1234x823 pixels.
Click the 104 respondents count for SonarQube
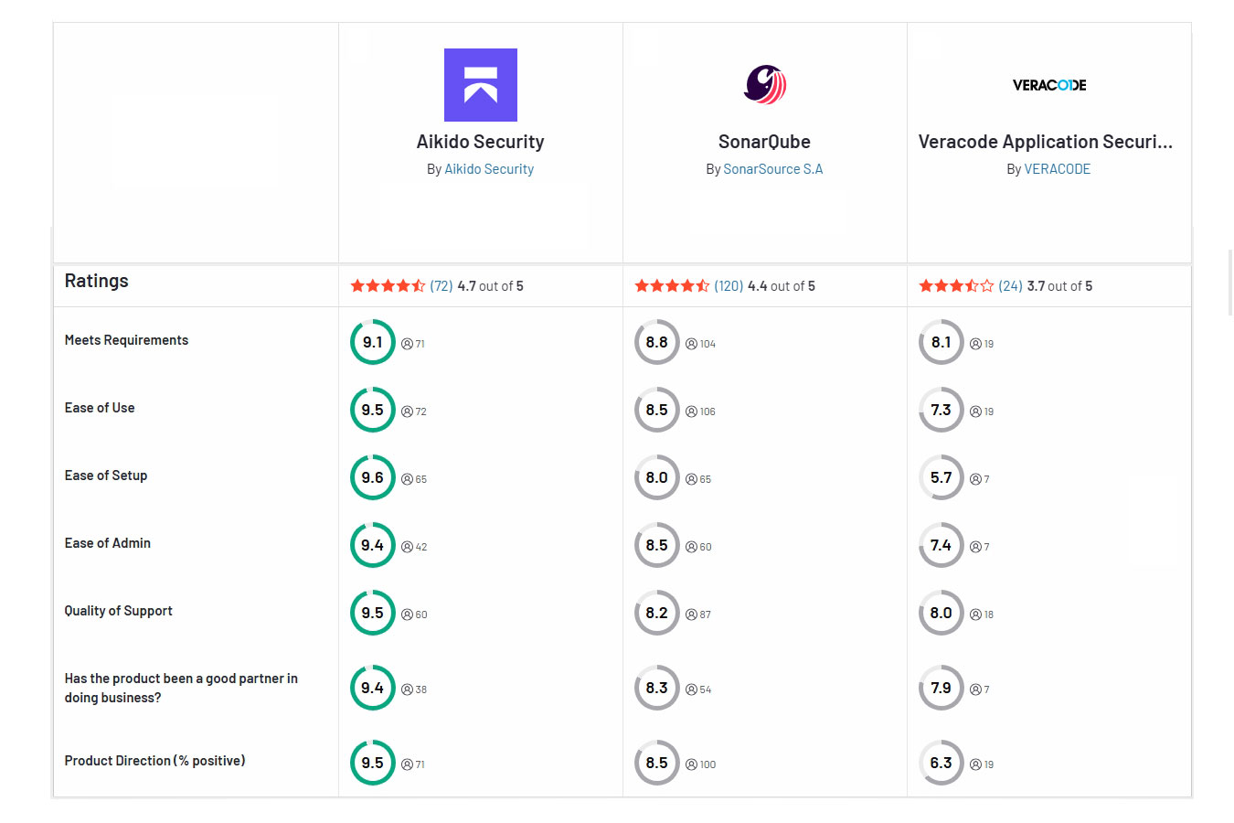[x=701, y=344]
